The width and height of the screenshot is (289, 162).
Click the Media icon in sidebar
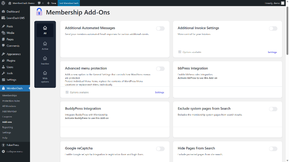point(3,33)
